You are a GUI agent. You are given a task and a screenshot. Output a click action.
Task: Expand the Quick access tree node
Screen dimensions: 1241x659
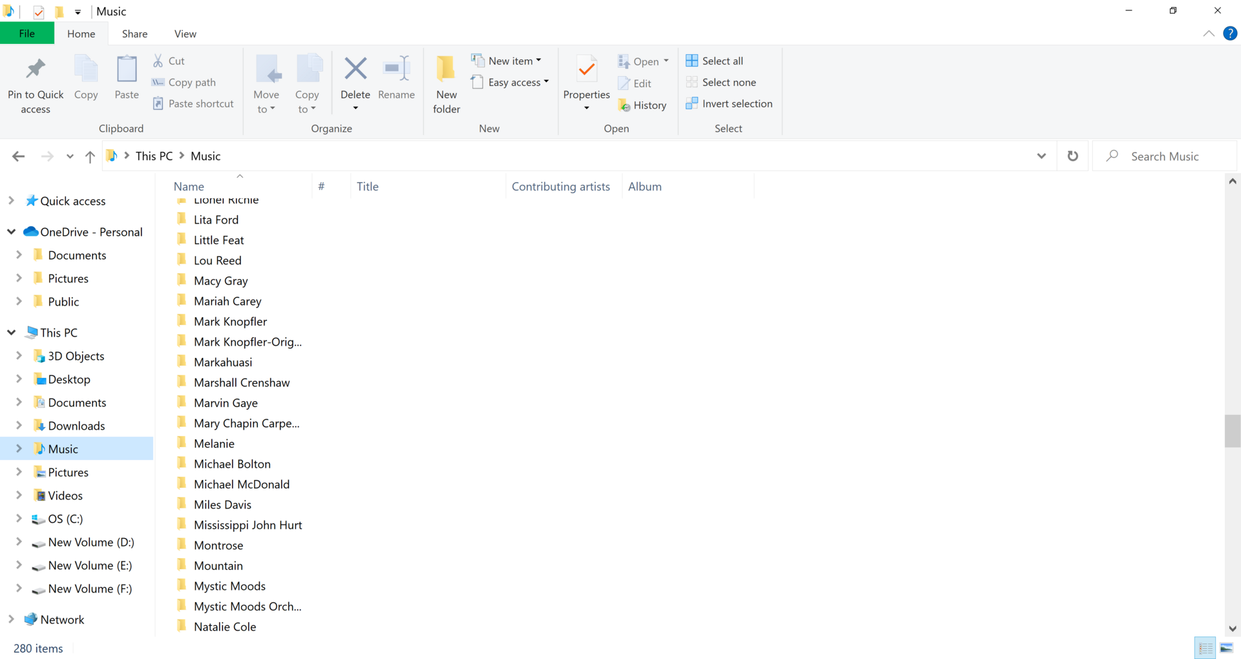(x=11, y=201)
